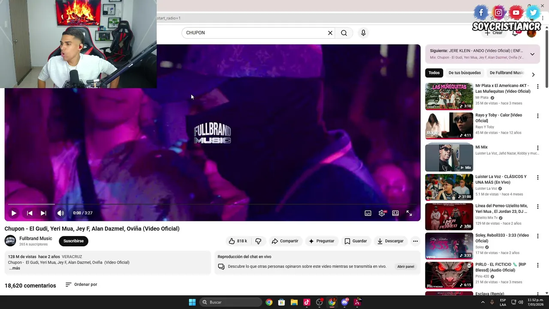Open options for Las Muñequitas video
Image resolution: width=549 pixels, height=309 pixels.
coord(537,87)
